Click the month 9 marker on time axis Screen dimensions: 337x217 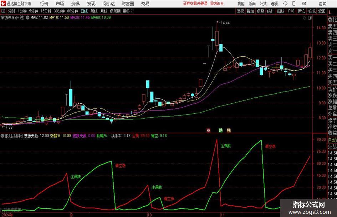(x=72, y=215)
